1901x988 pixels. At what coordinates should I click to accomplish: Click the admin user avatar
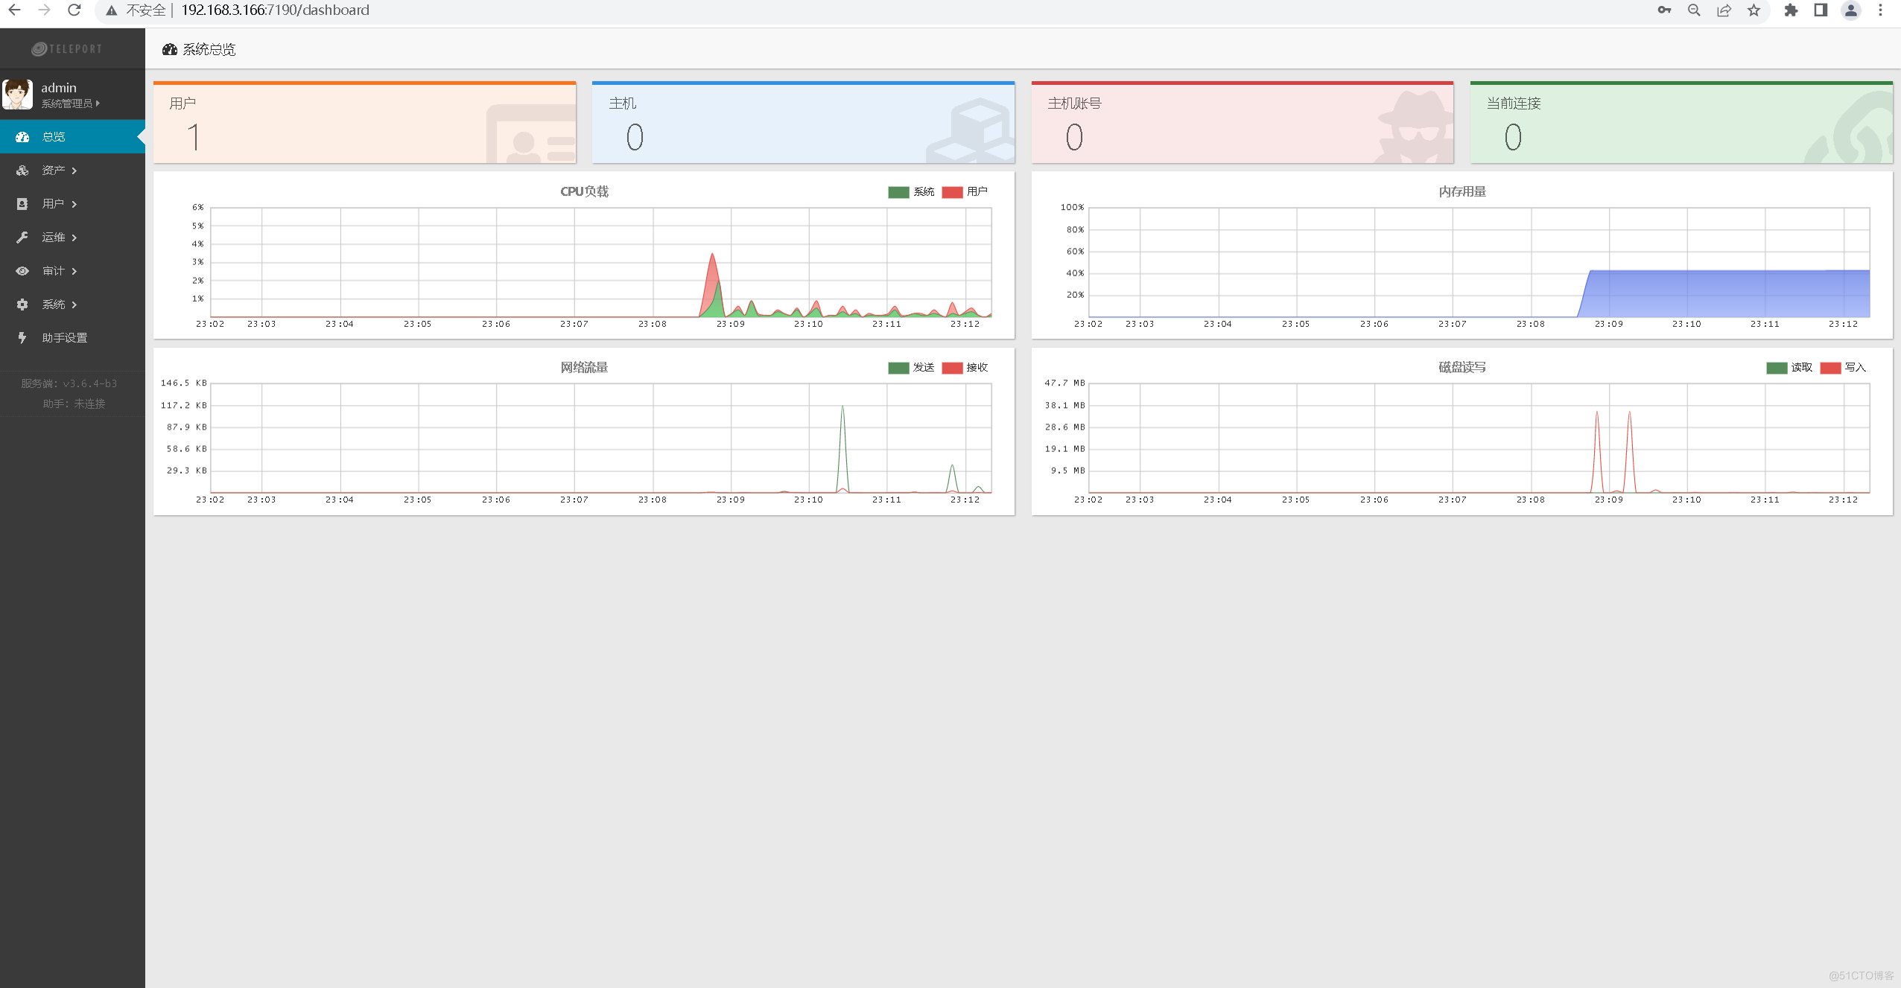17,95
